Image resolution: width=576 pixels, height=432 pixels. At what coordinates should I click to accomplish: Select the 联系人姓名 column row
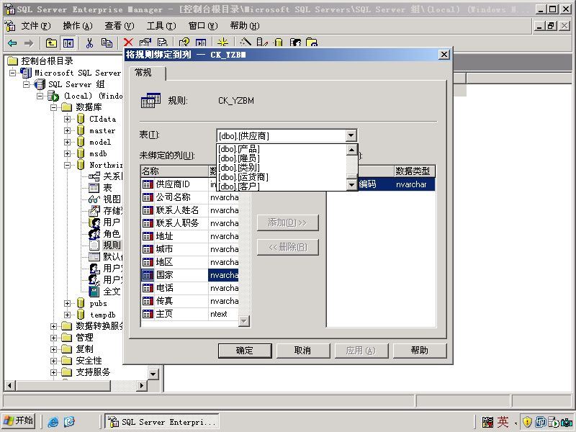pyautogui.click(x=190, y=210)
